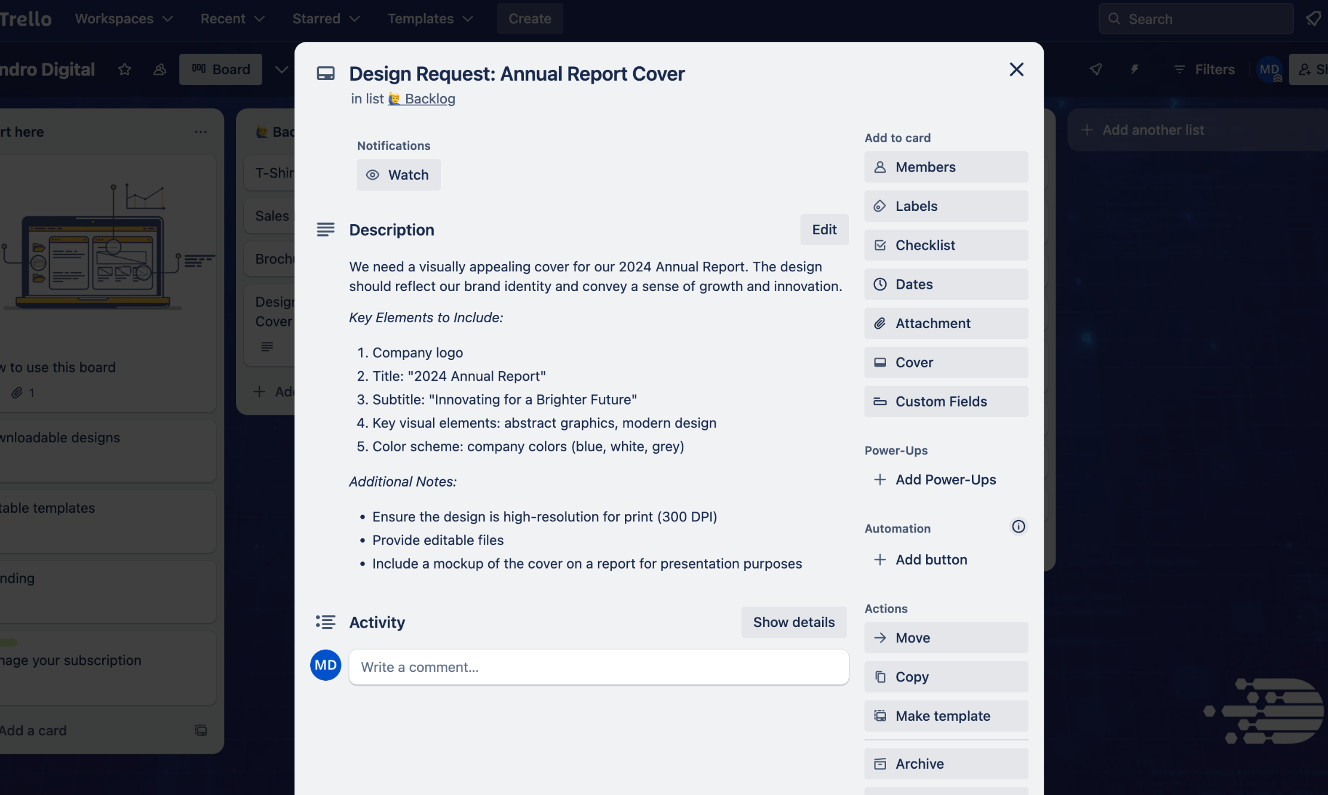
Task: Click the MD member avatar in header
Action: click(x=1269, y=69)
